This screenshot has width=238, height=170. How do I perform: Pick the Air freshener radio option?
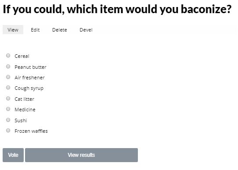click(8, 77)
